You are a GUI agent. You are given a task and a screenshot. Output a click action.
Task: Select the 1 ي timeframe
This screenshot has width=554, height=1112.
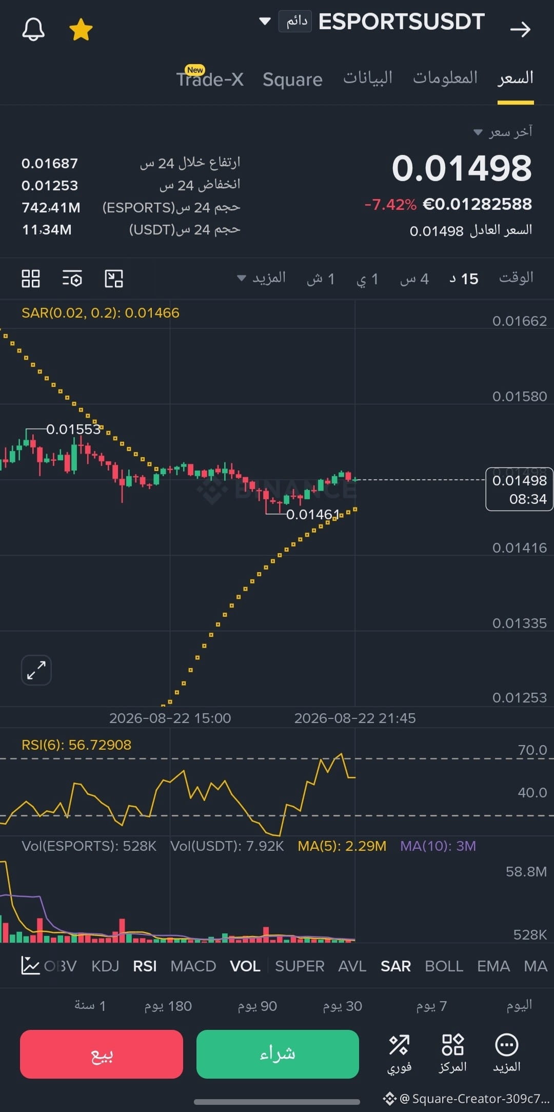[368, 279]
